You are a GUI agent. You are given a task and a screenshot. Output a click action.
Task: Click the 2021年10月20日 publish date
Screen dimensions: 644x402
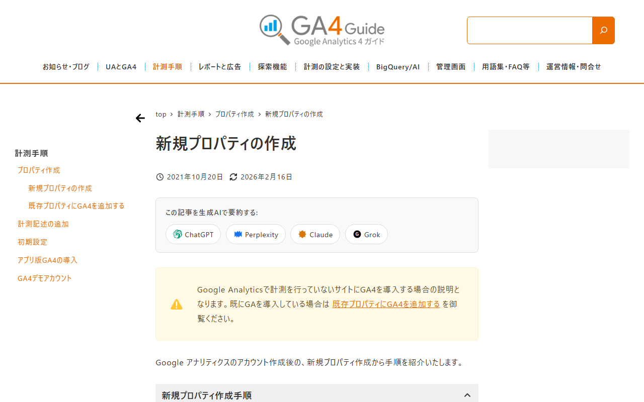(x=195, y=177)
